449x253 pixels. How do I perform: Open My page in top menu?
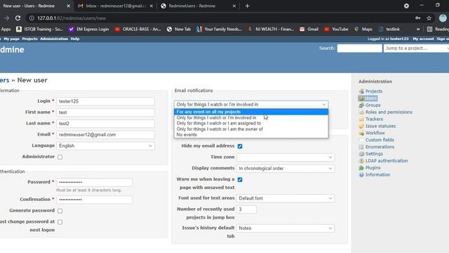(x=11, y=39)
